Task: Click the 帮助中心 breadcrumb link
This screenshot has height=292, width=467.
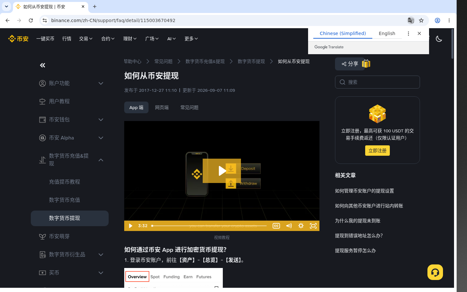Action: pos(133,61)
